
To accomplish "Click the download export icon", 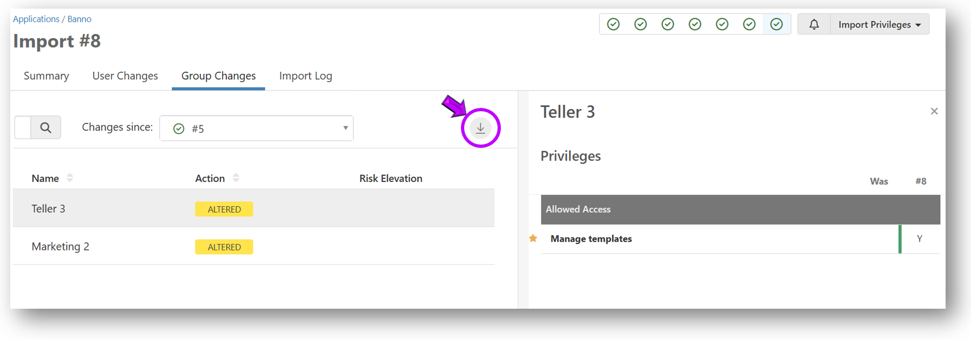I will [x=480, y=128].
